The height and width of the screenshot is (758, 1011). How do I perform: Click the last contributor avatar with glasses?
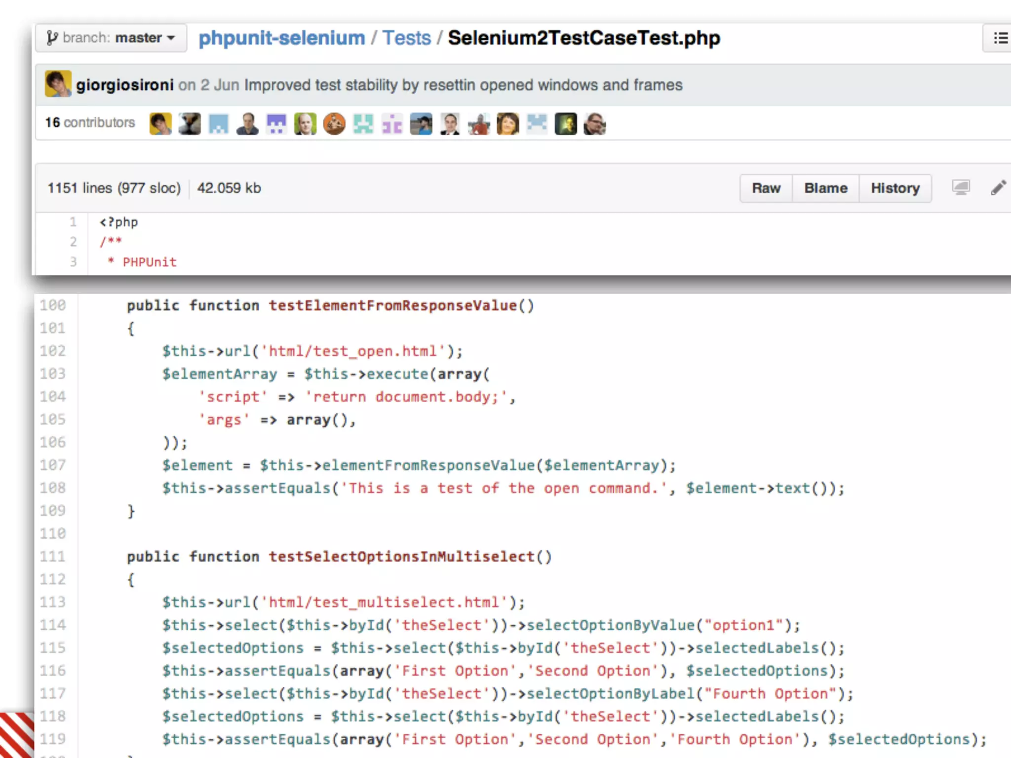[594, 123]
